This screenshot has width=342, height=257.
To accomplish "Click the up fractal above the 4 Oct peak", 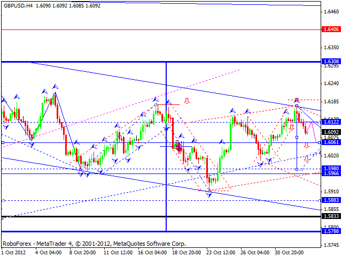I will pos(55,86).
